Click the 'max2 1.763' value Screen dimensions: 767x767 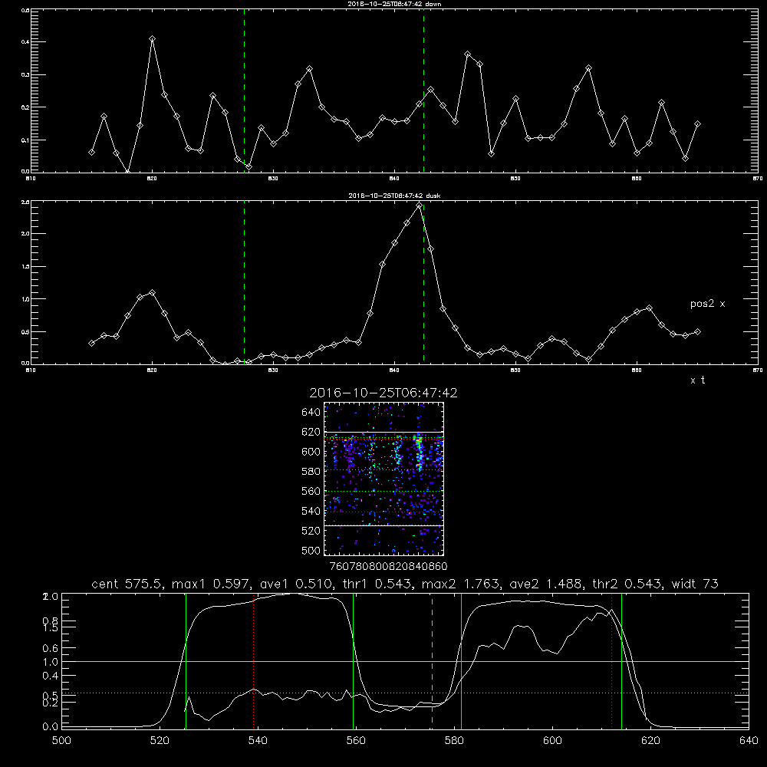click(460, 584)
